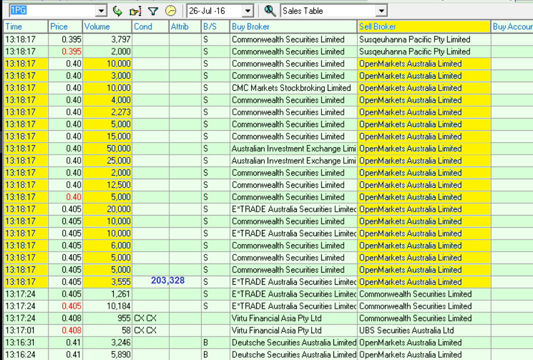Viewport: 533px width, 360px height.
Task: Click Deutsche Securities Australia in the 13:16:31 row
Action: (294, 343)
